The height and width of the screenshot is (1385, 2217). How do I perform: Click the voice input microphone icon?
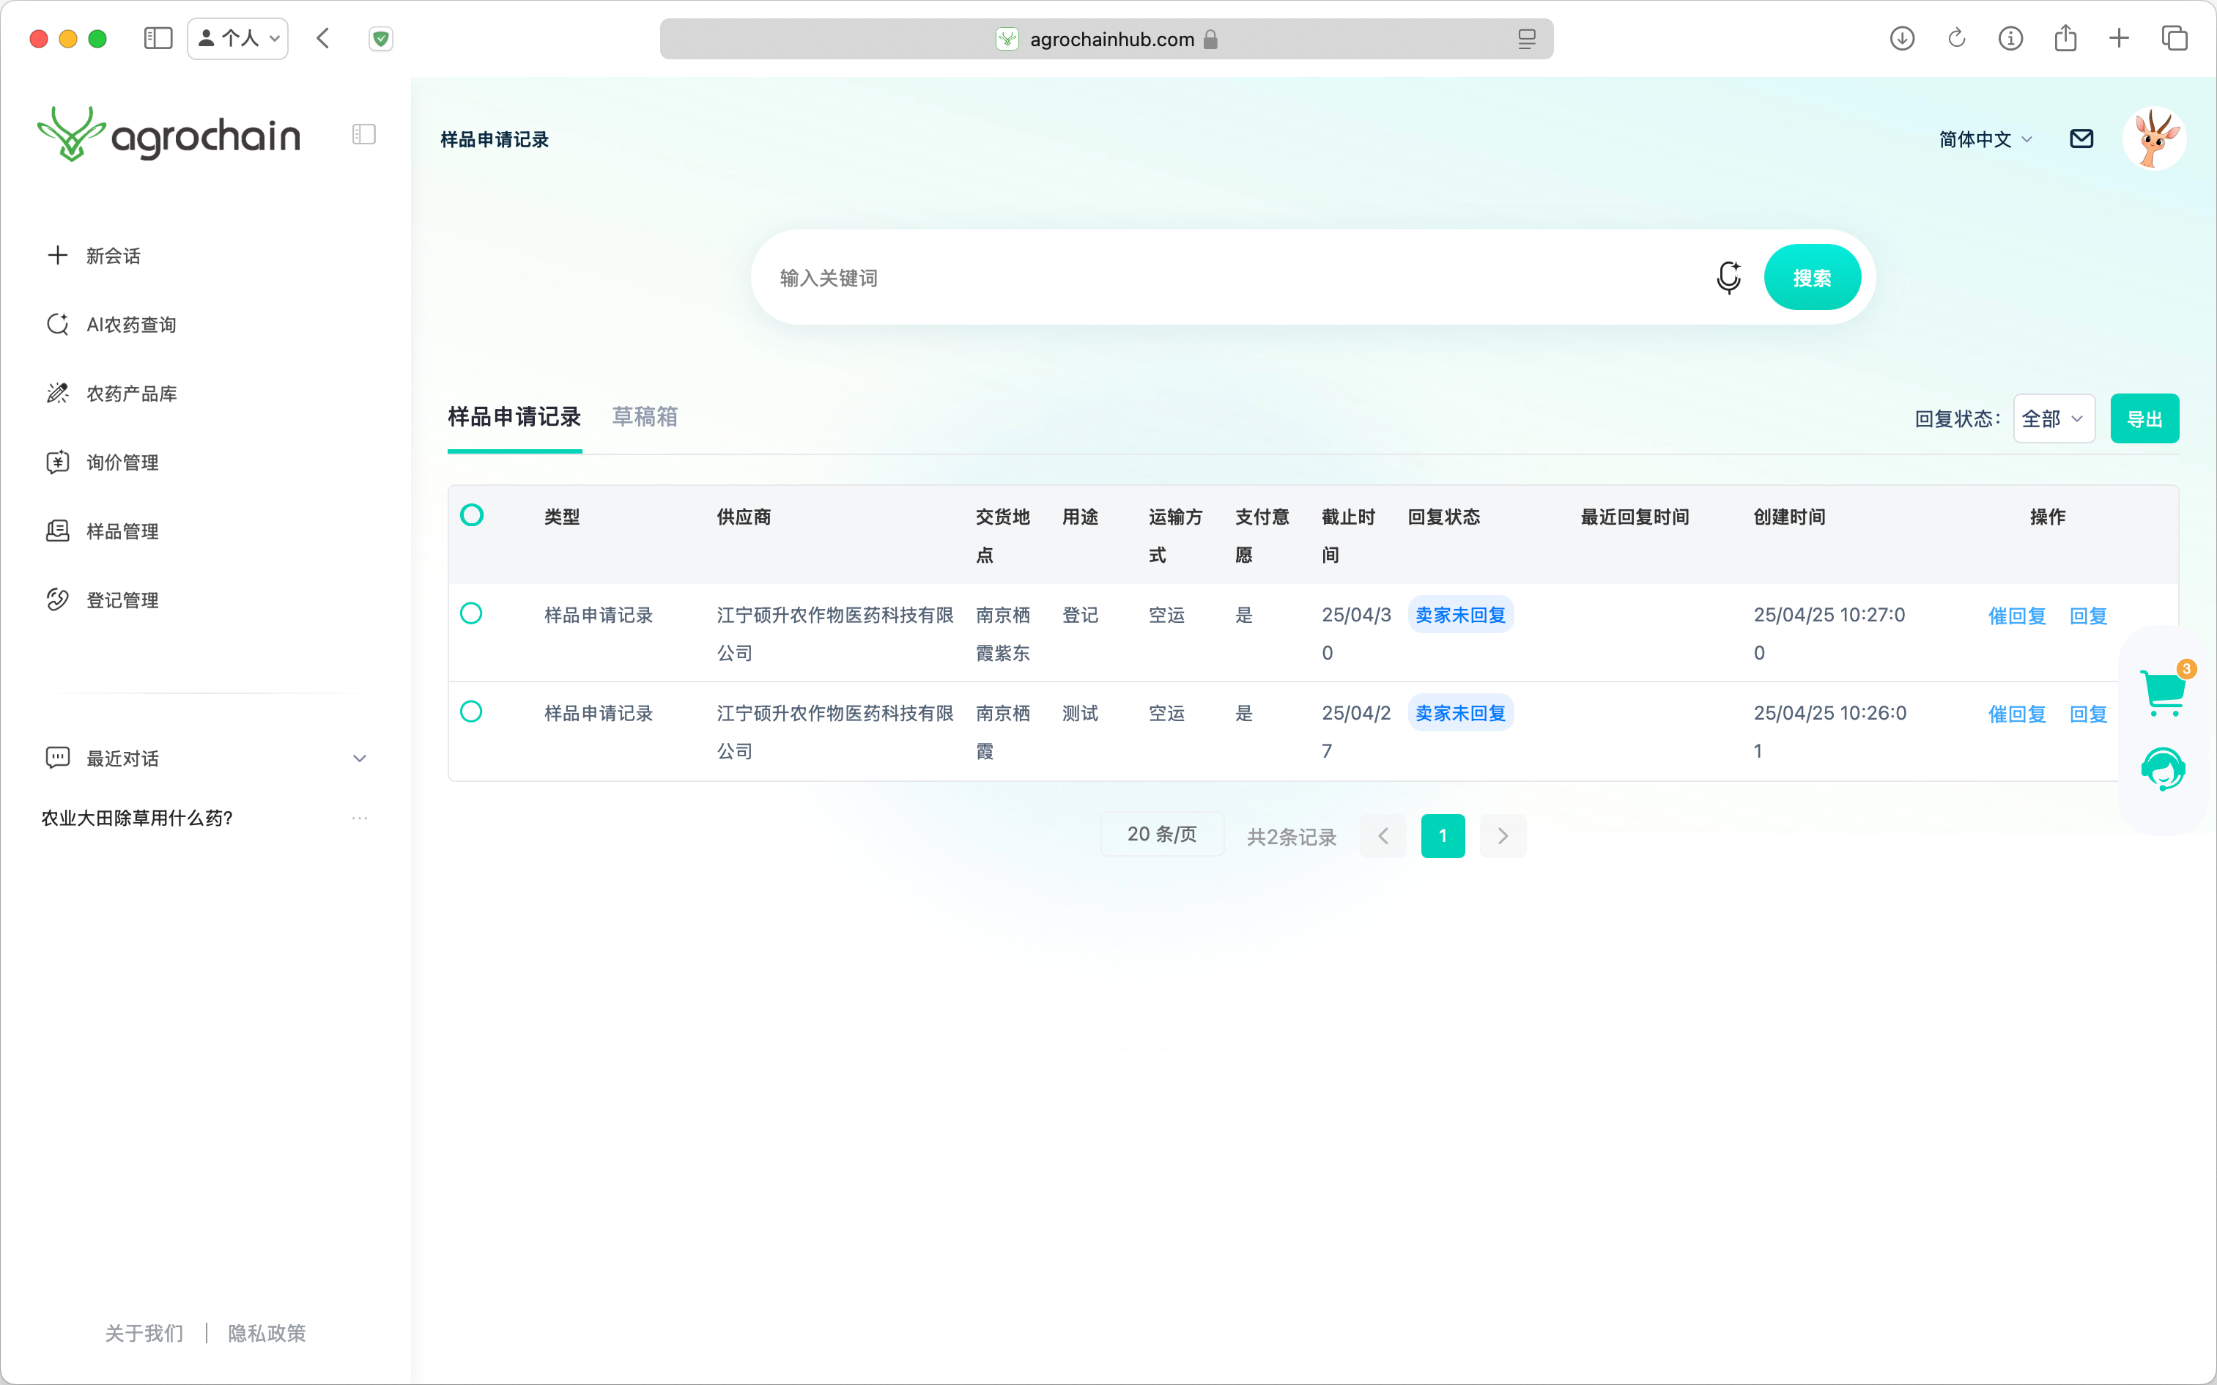tap(1728, 277)
